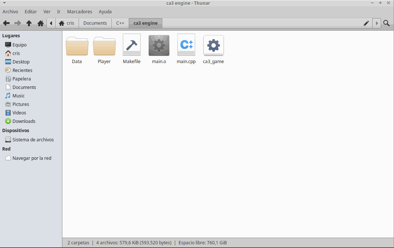Go forward with the right arrow button

[18, 23]
